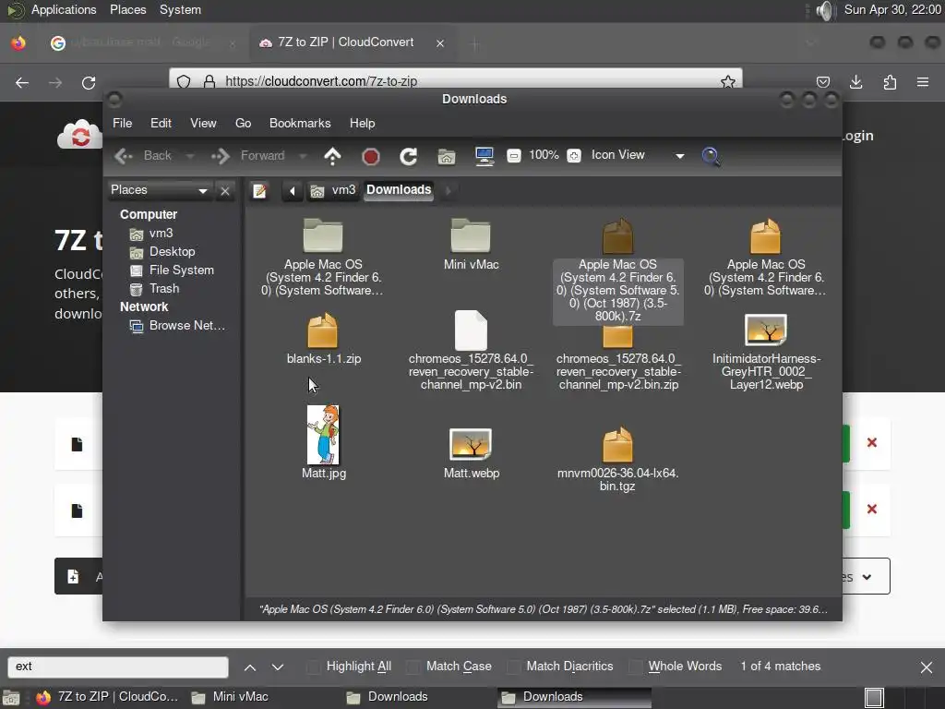Enable Highlight All checkbox
Screen dimensions: 945x709
(x=313, y=667)
